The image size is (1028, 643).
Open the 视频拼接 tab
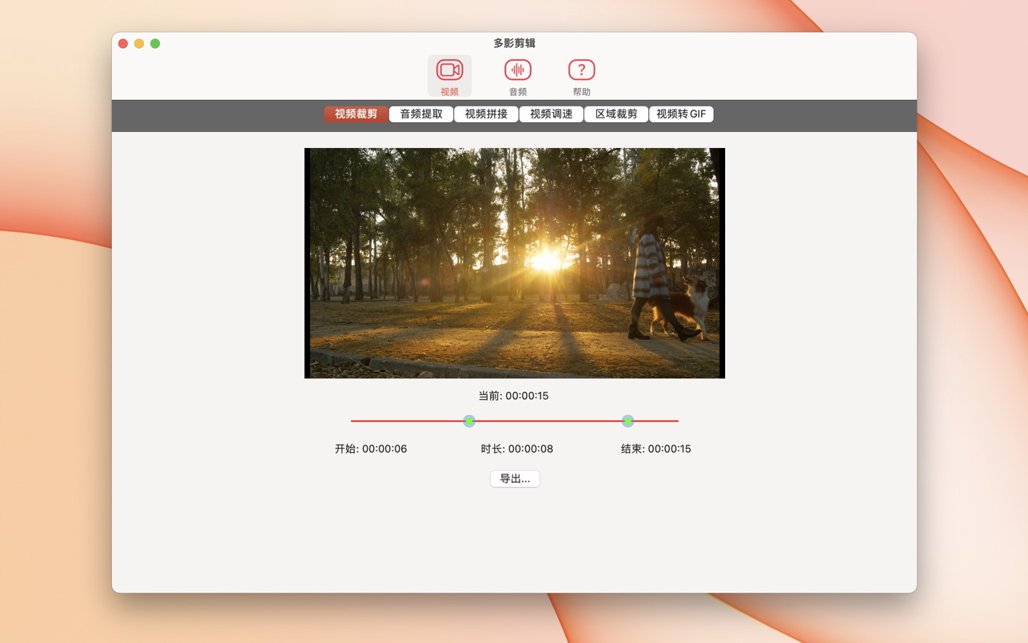486,114
